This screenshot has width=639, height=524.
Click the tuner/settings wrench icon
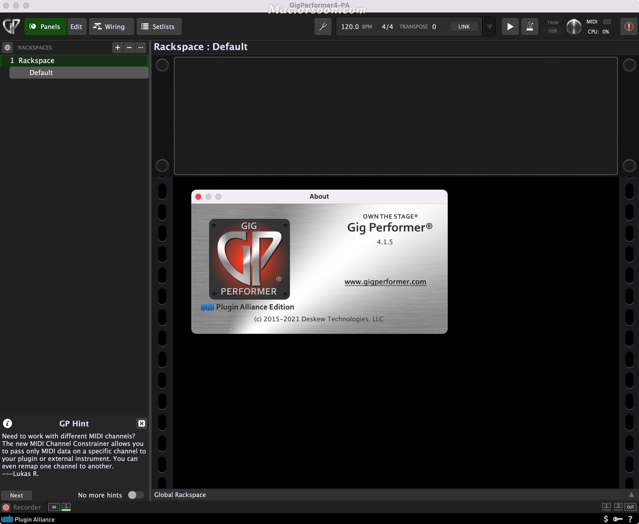click(322, 26)
